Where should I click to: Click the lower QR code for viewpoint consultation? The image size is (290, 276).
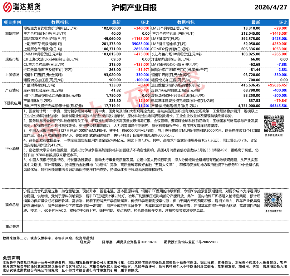[273, 200]
